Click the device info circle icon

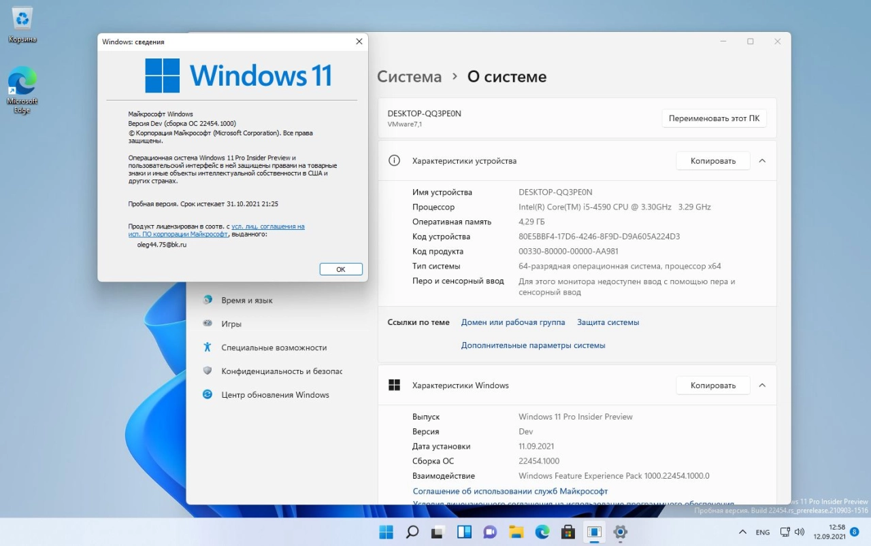point(394,161)
